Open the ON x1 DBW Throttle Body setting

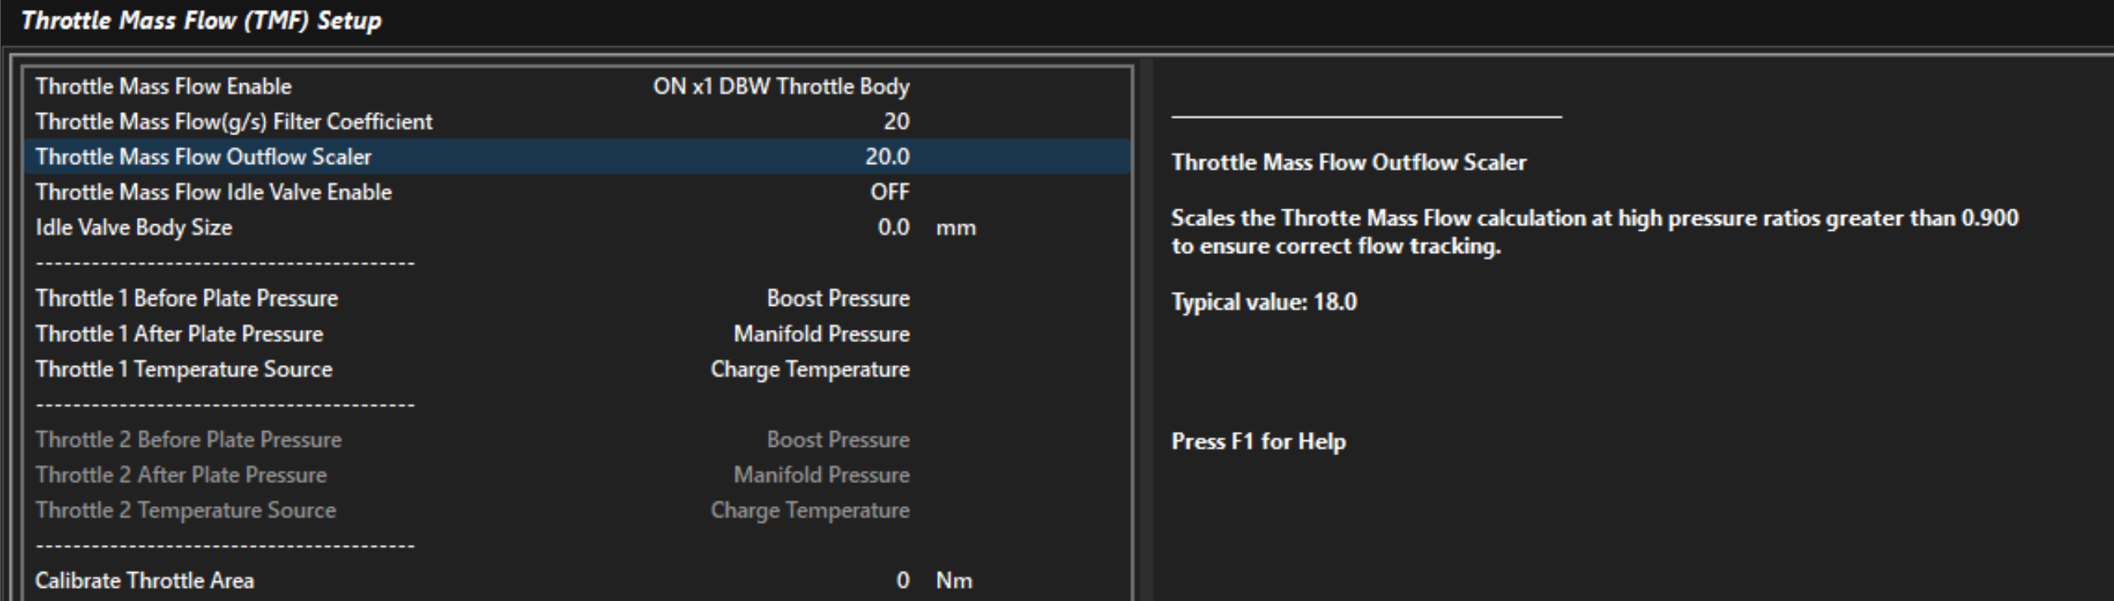[781, 87]
